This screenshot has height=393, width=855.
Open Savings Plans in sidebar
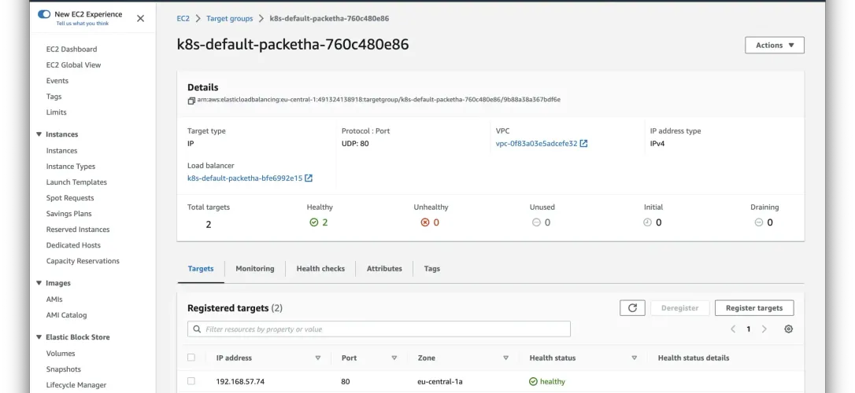[x=68, y=214]
